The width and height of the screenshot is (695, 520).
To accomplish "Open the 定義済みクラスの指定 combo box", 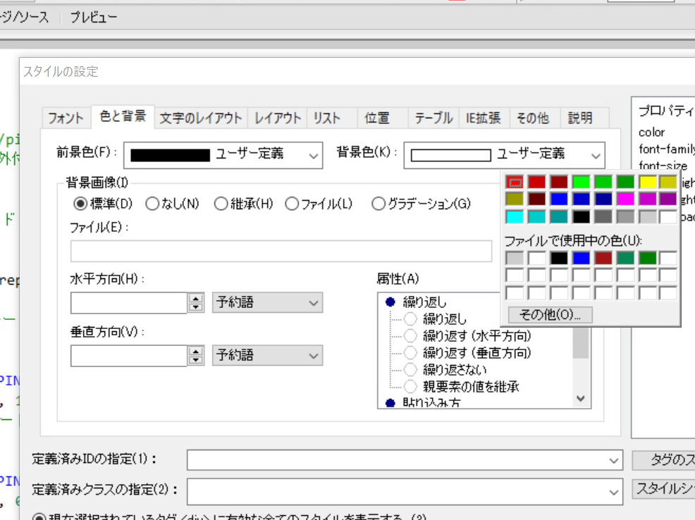I will point(612,490).
